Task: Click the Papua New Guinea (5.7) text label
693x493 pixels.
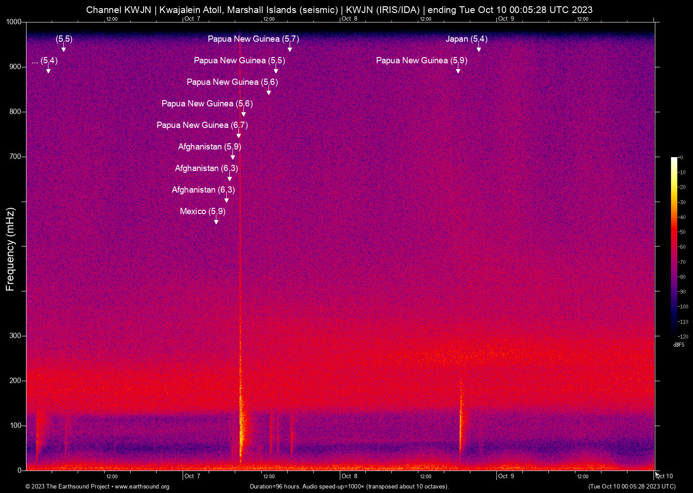Action: tap(253, 39)
